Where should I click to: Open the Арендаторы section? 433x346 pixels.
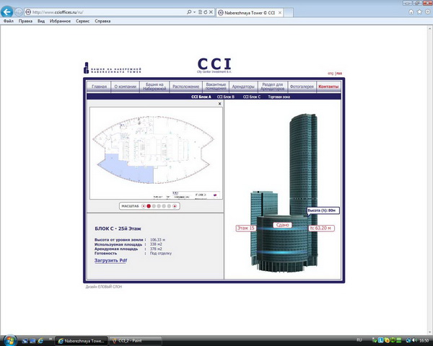(x=243, y=86)
